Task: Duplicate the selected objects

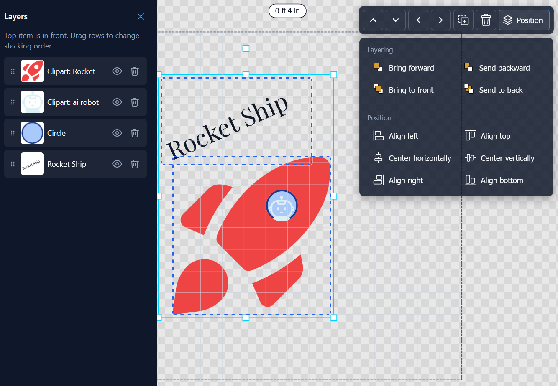Action: click(x=463, y=20)
